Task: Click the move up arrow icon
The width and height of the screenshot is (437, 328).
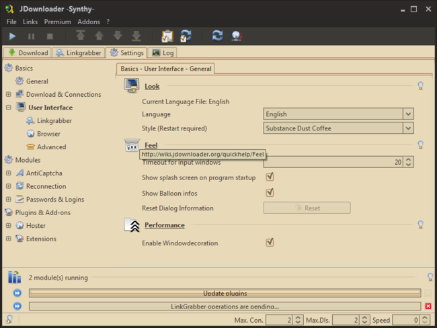Action: [100, 36]
